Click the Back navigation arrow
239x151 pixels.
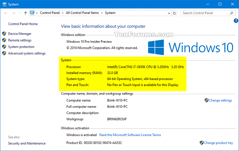(5, 13)
